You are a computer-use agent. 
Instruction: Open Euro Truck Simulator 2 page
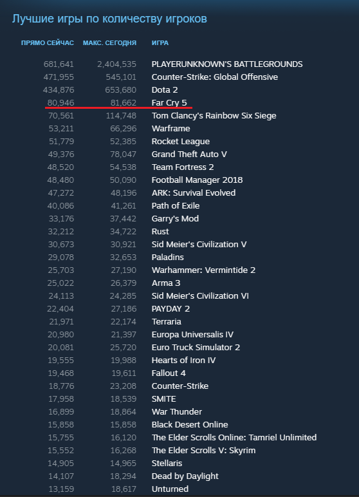tap(196, 348)
